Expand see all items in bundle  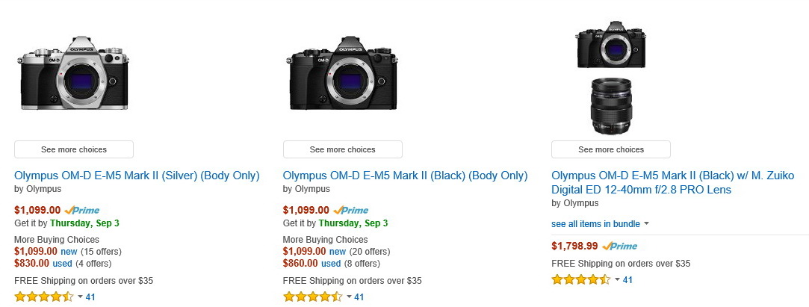coord(600,224)
